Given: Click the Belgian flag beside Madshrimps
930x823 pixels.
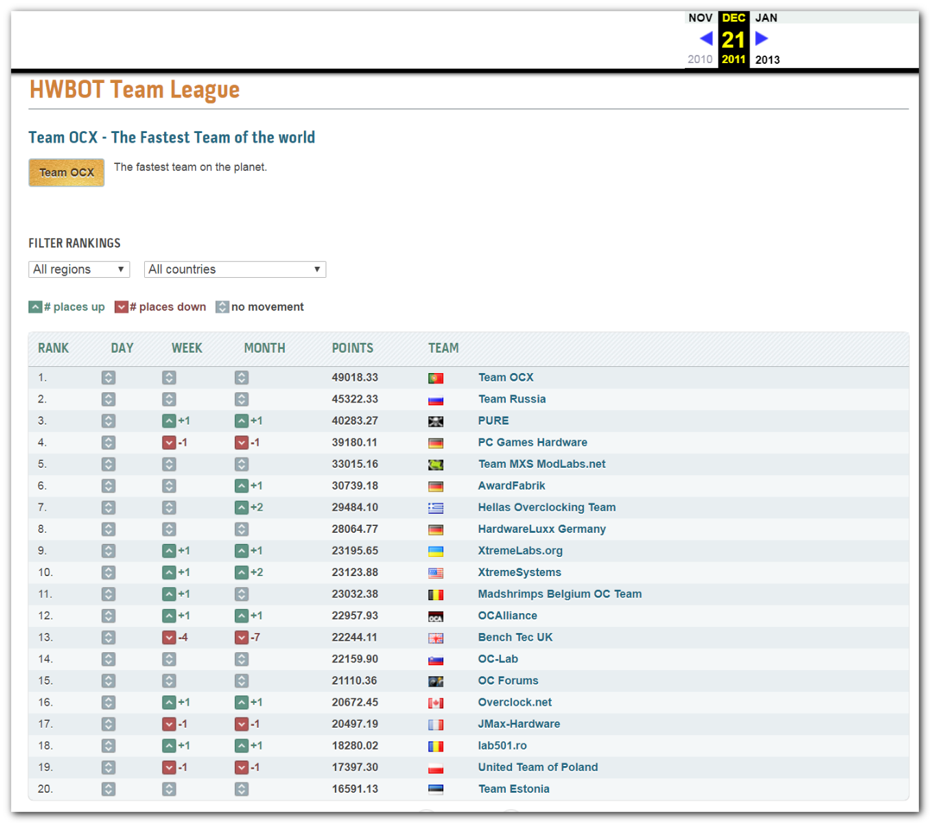Looking at the screenshot, I should coord(436,595).
